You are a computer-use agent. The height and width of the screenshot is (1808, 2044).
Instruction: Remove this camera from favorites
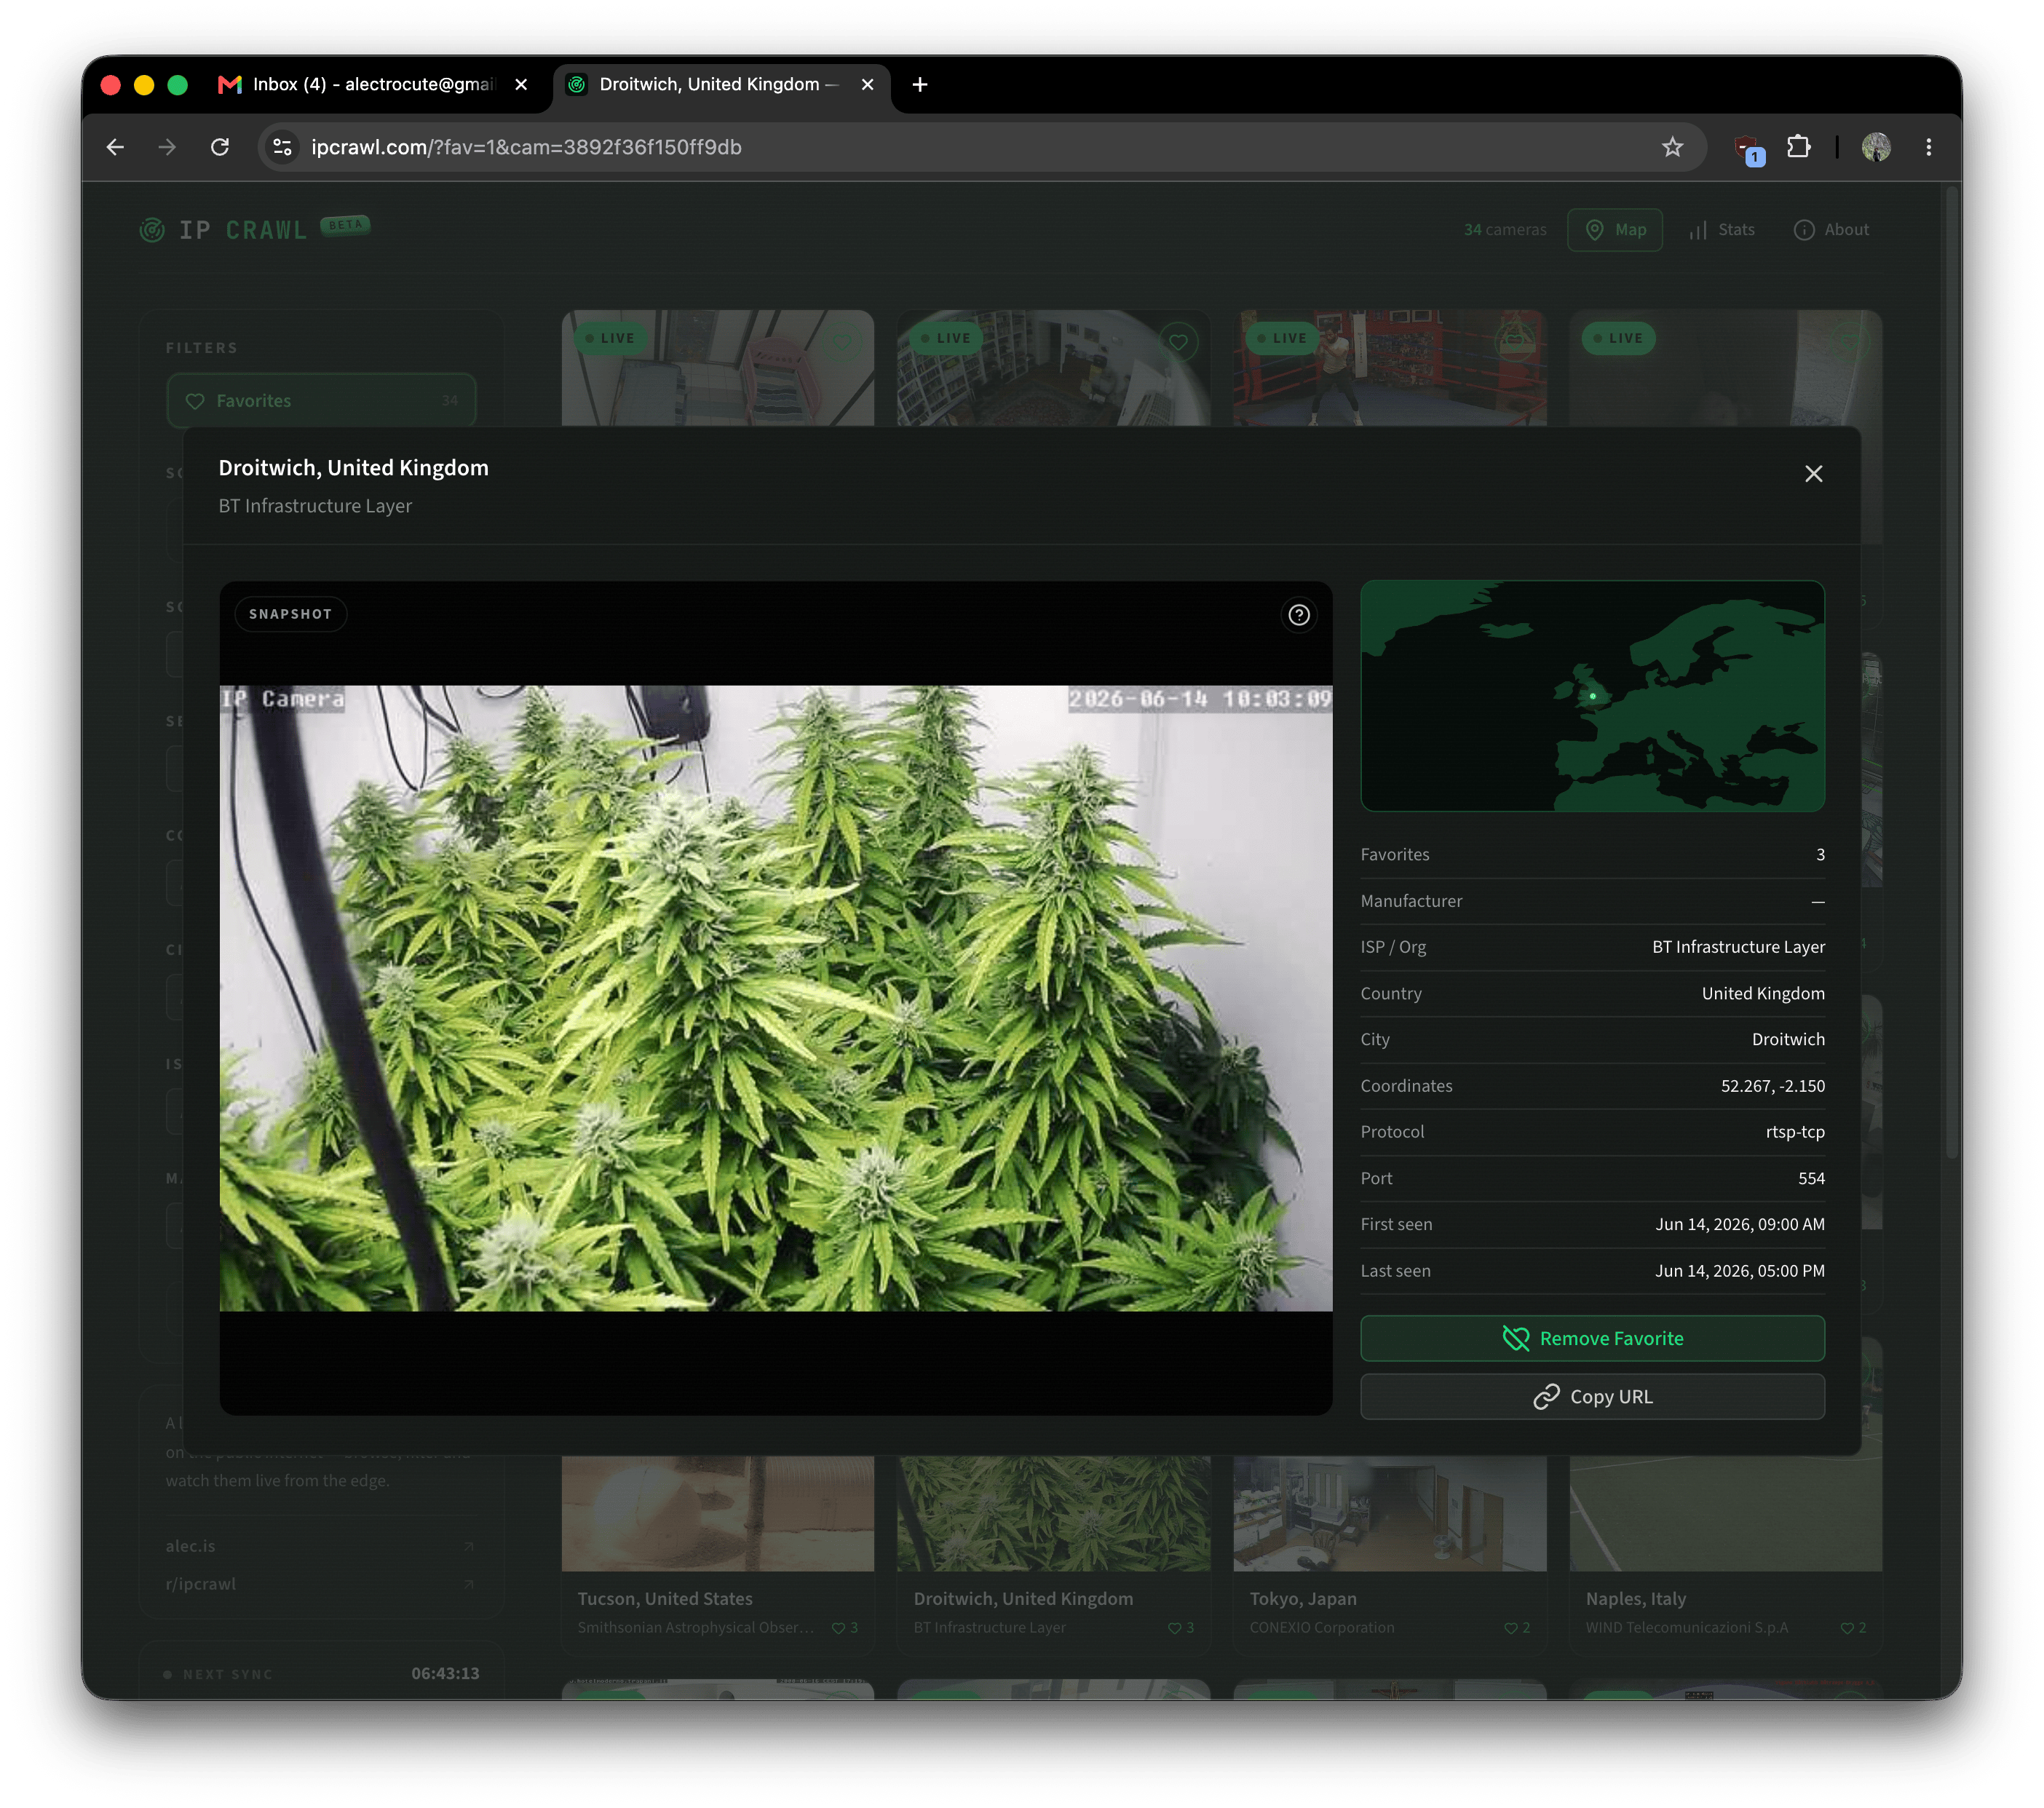(1592, 1338)
